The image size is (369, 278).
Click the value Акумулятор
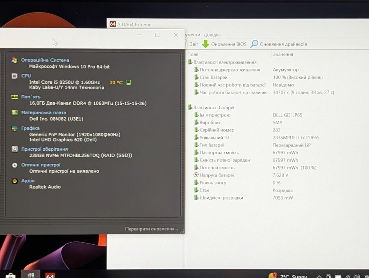click(285, 70)
